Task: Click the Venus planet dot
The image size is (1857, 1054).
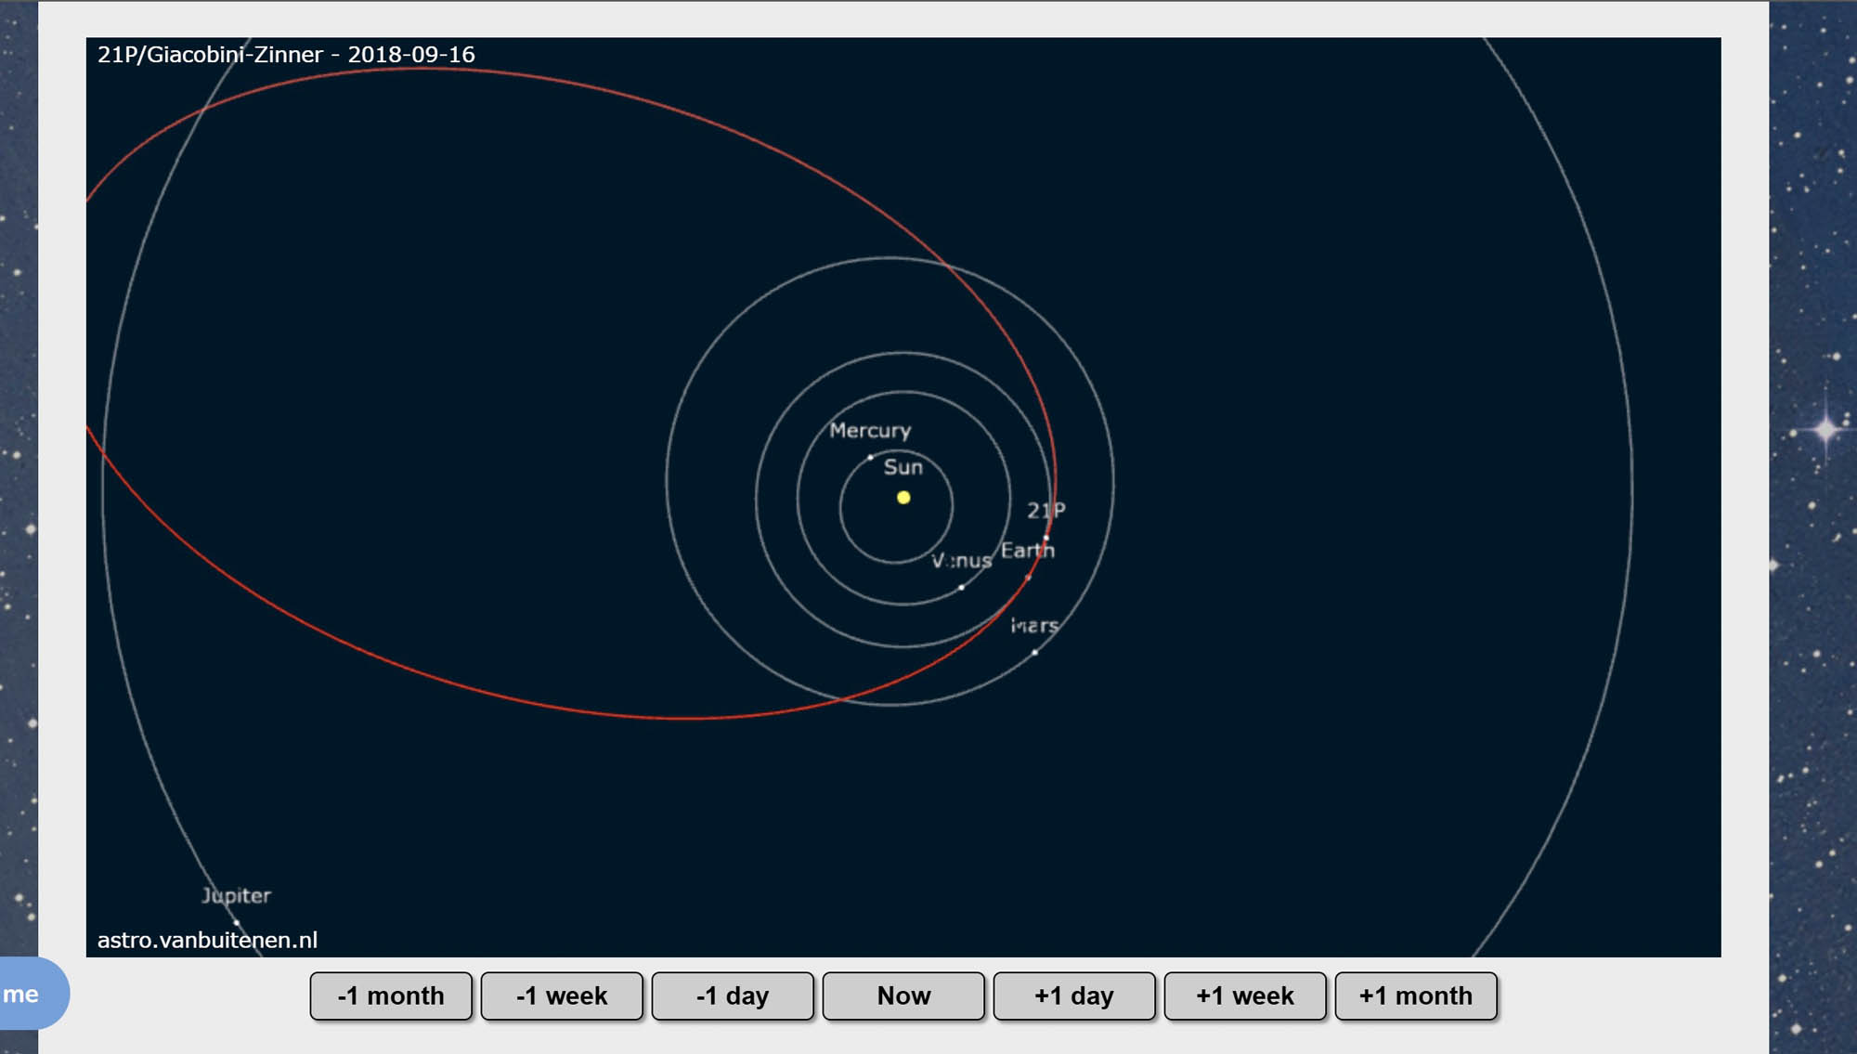Action: point(961,587)
